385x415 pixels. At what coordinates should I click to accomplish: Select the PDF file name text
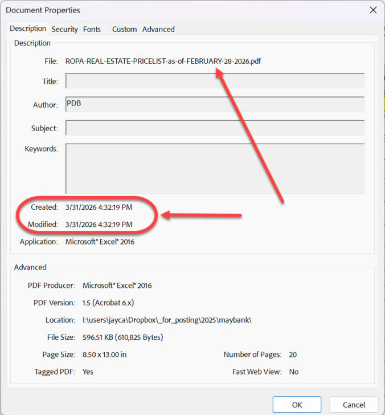tap(163, 61)
